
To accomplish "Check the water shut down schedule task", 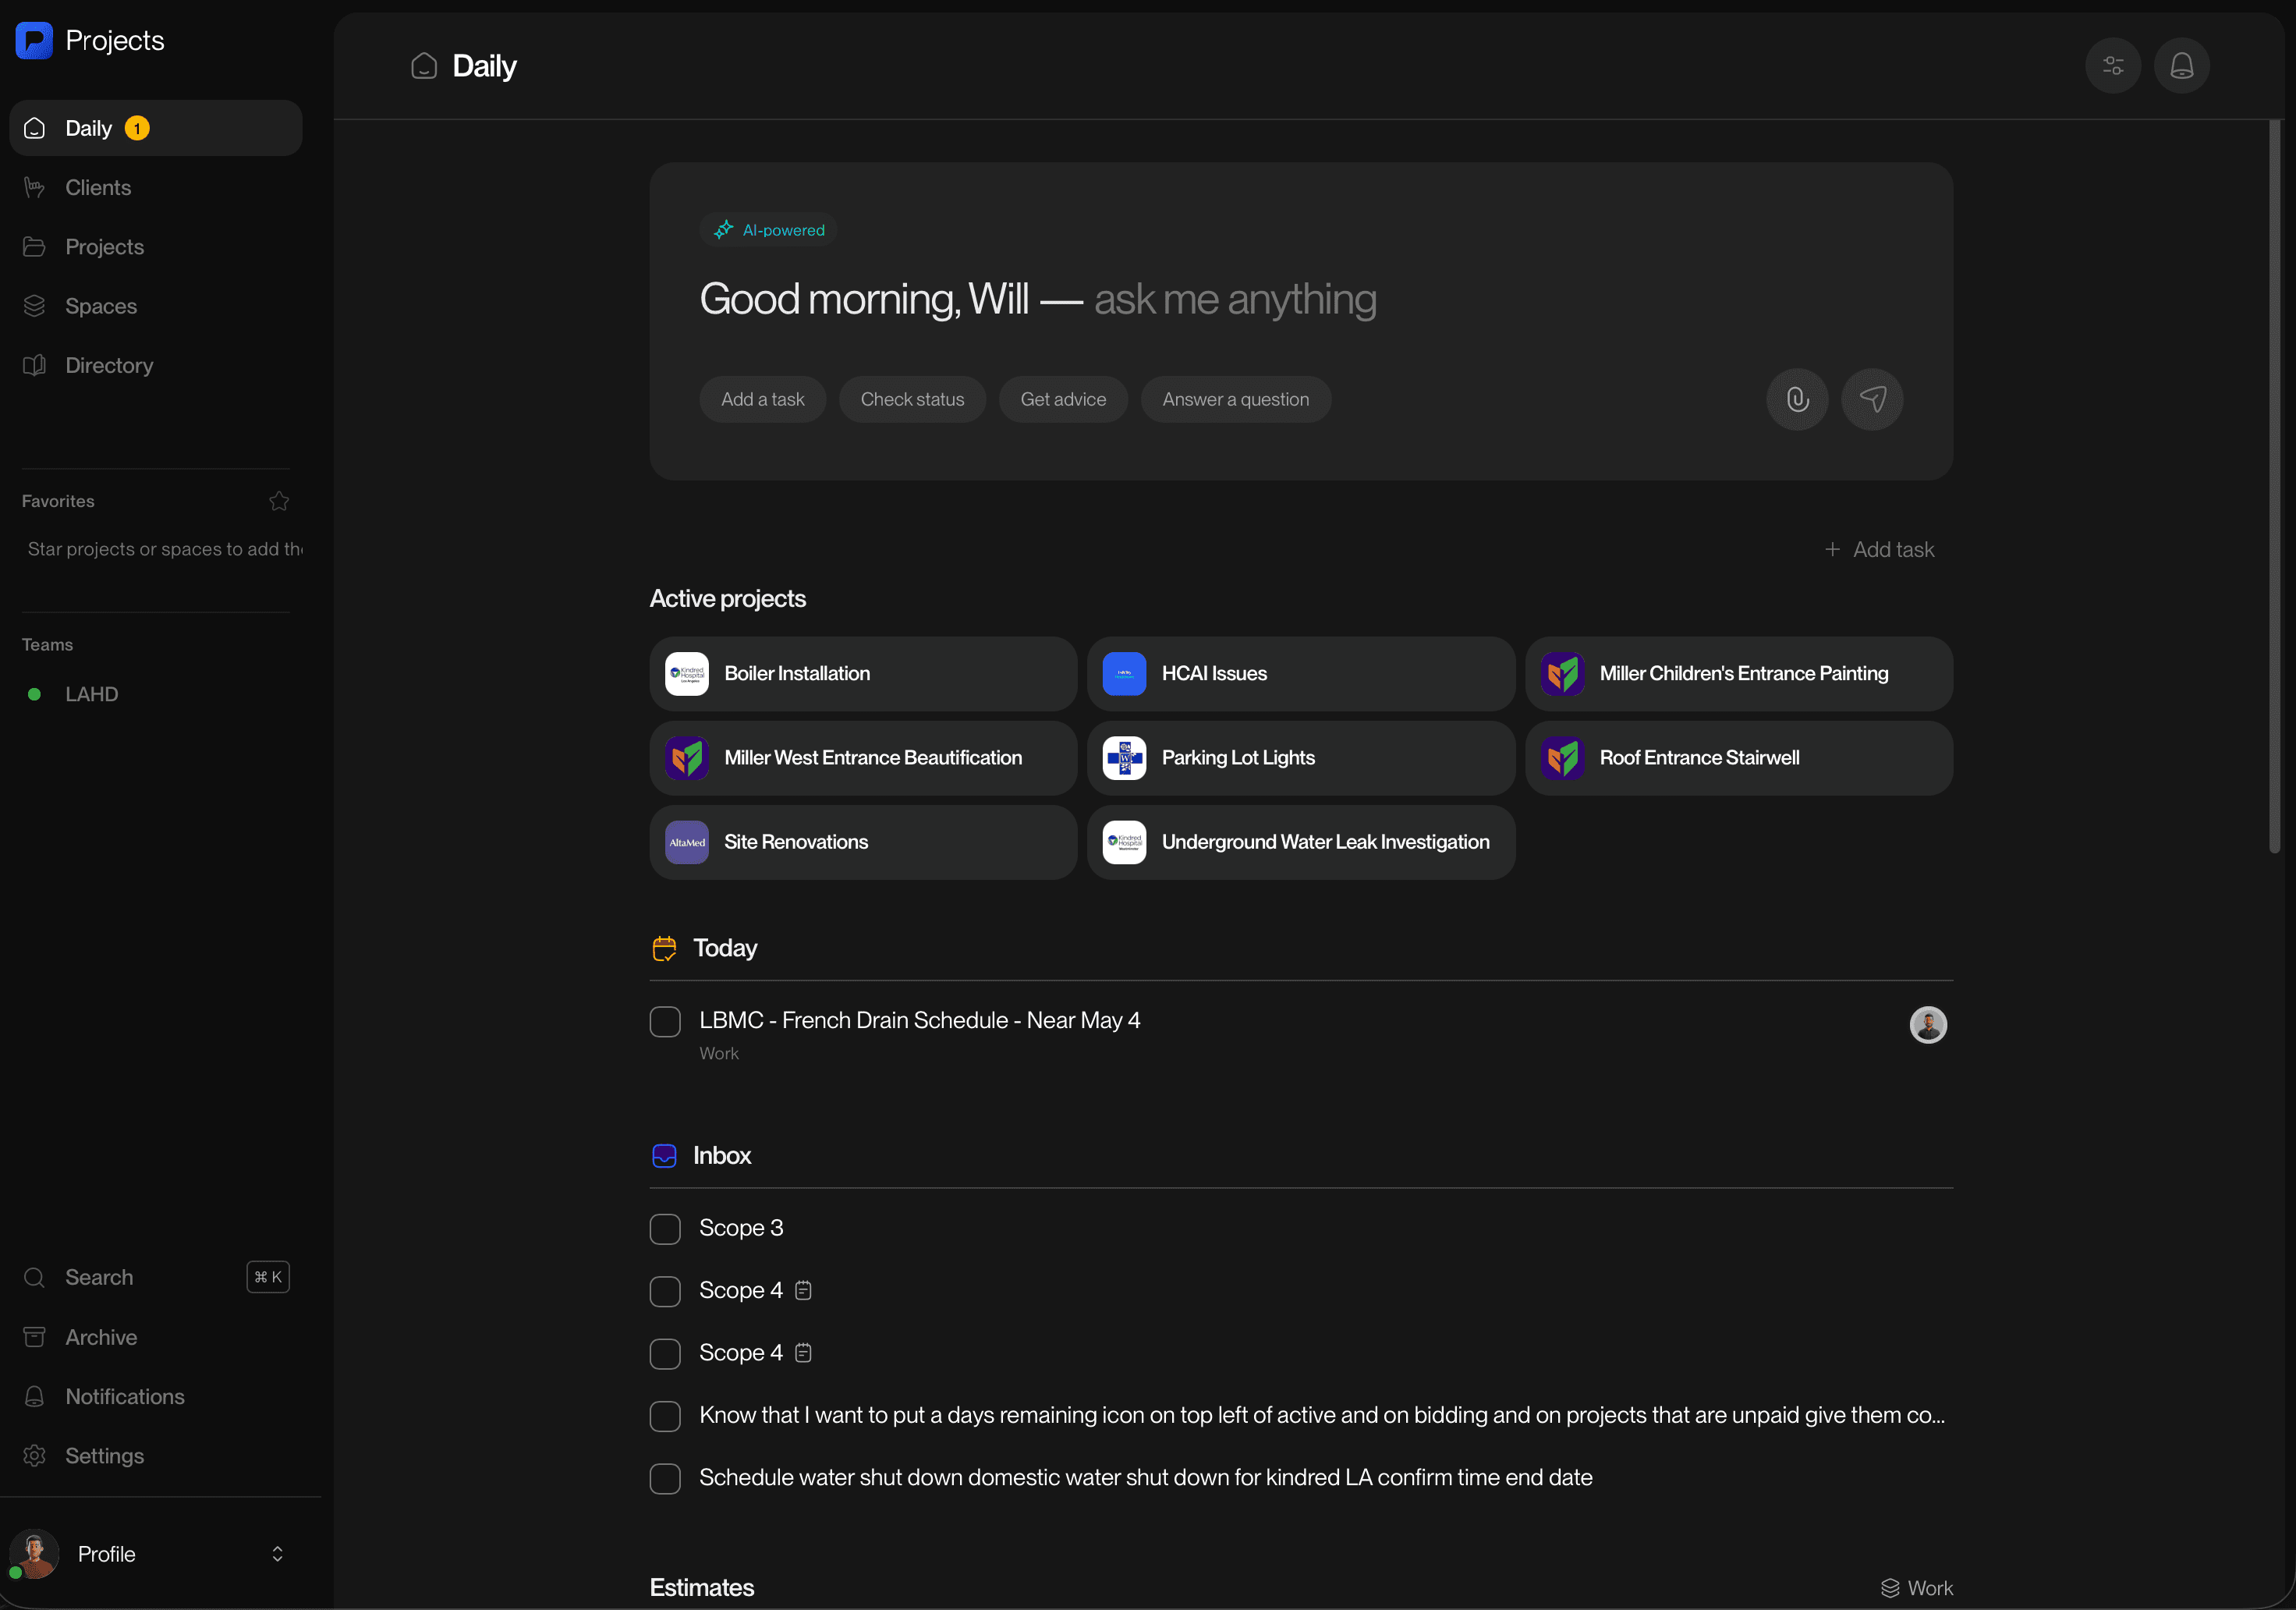I will pos(665,1478).
